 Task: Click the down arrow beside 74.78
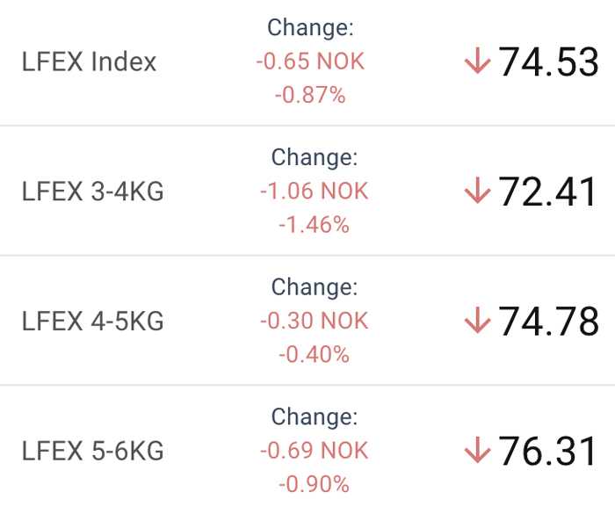point(477,320)
